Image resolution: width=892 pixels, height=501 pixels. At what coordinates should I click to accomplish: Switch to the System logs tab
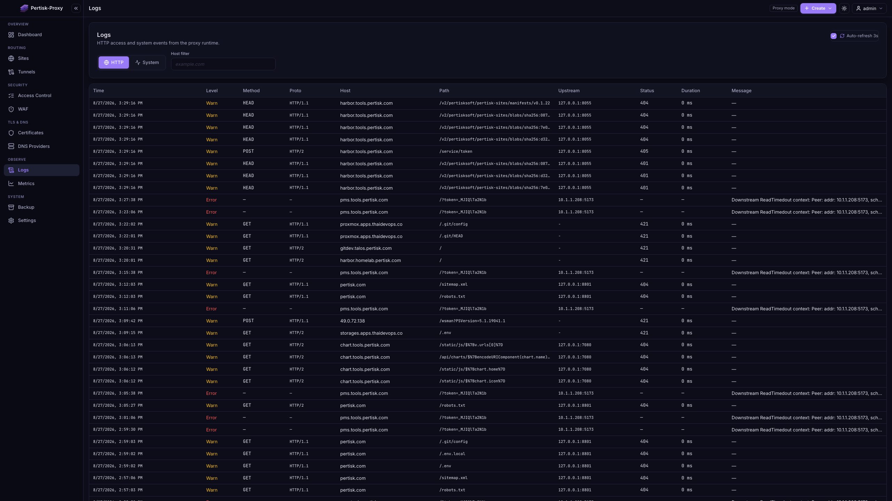pos(147,63)
